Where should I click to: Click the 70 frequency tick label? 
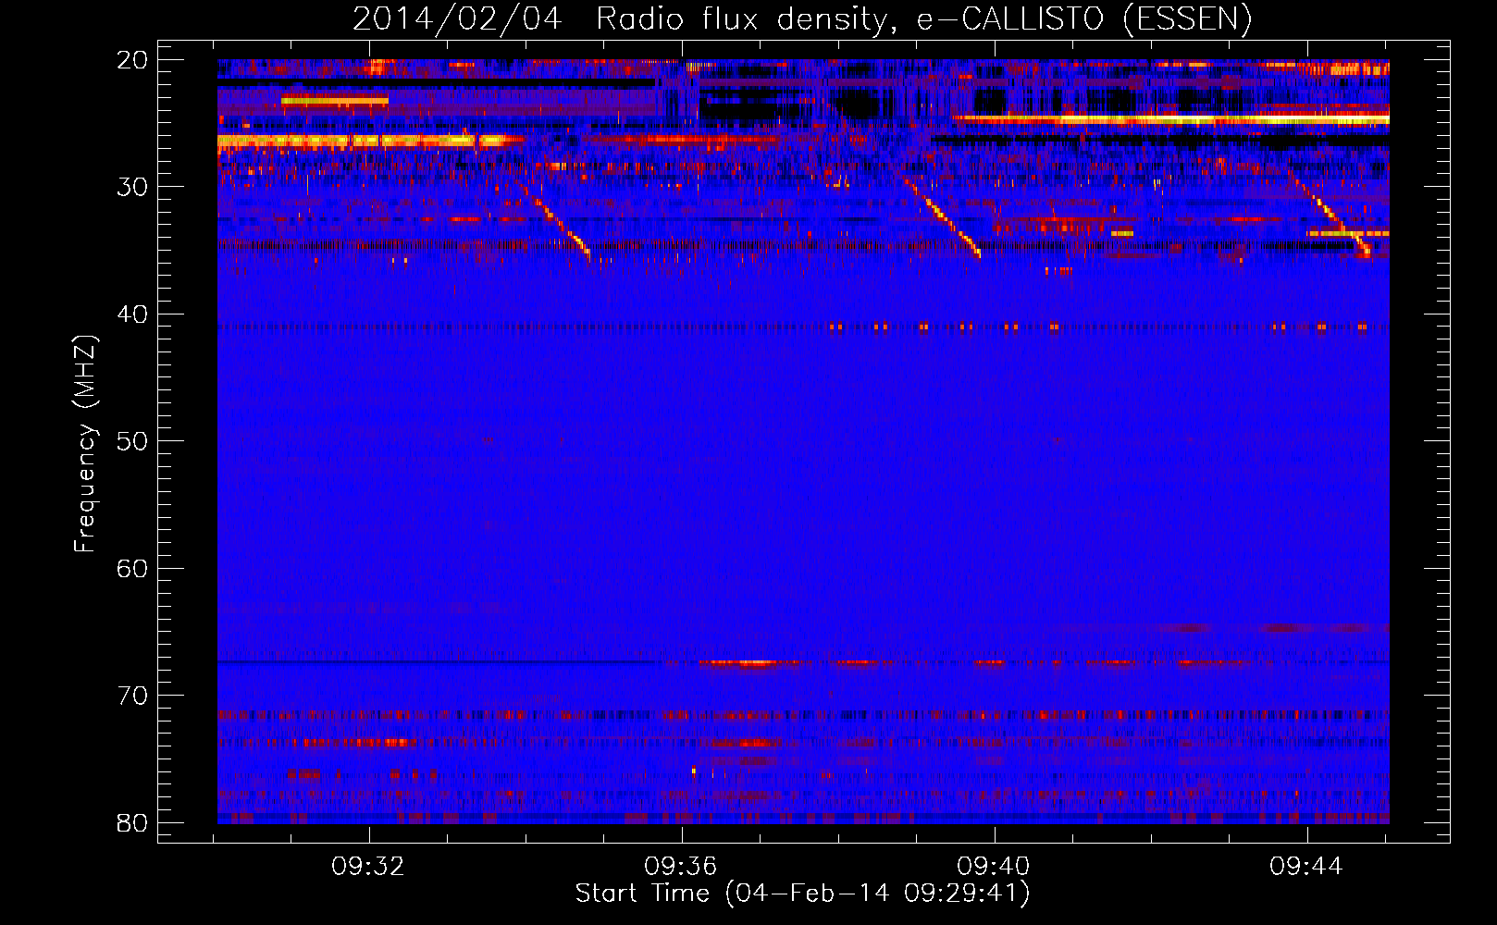pos(132,696)
